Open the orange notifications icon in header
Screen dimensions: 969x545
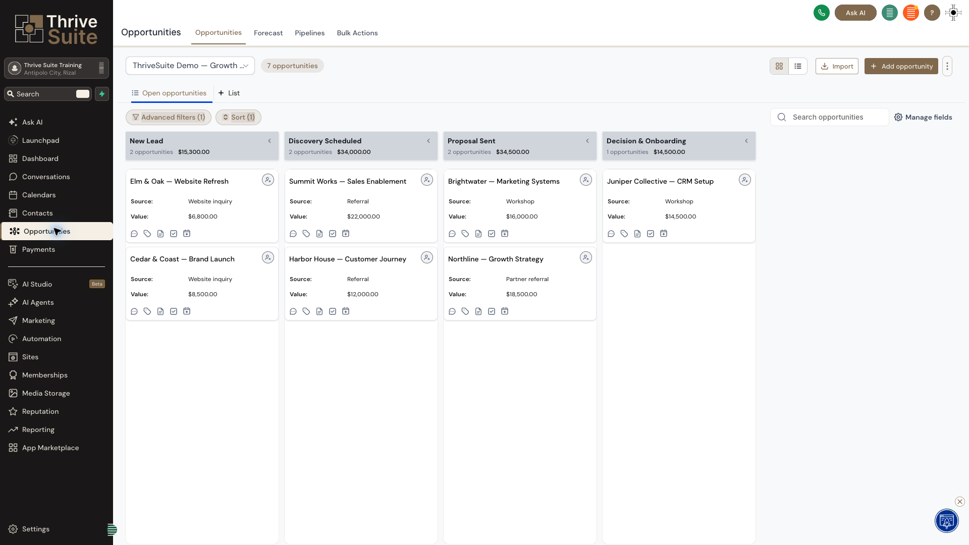point(911,13)
